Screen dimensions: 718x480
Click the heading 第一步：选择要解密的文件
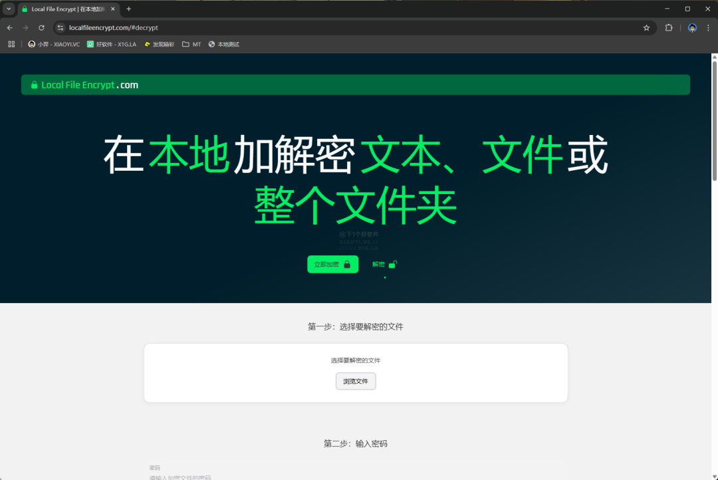pyautogui.click(x=355, y=326)
